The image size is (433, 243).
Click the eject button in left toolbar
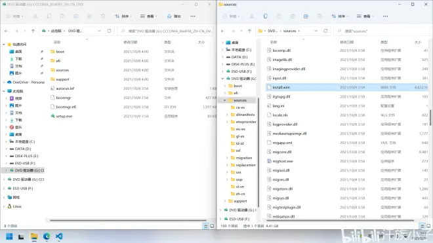tap(174, 16)
